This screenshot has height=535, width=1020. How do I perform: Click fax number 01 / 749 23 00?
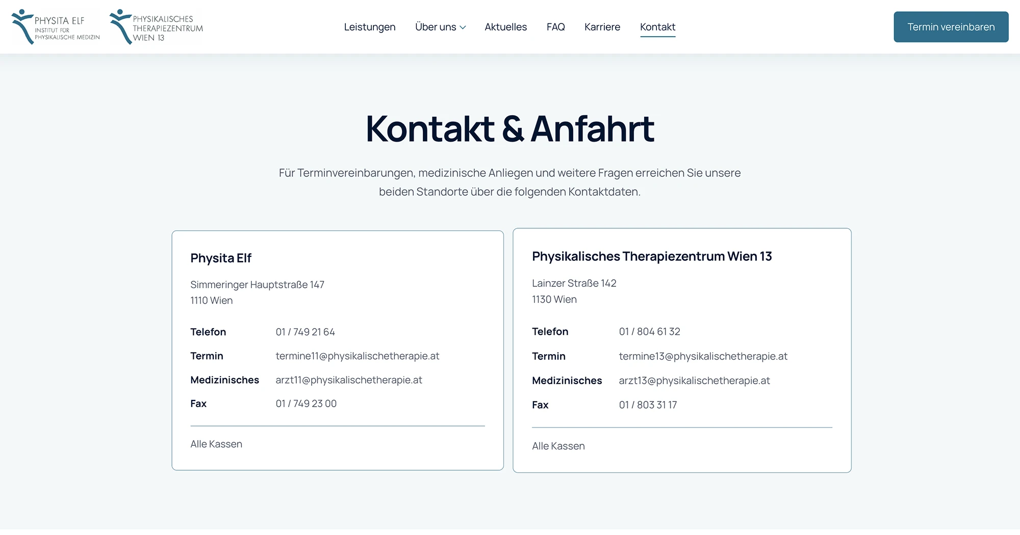click(x=306, y=404)
